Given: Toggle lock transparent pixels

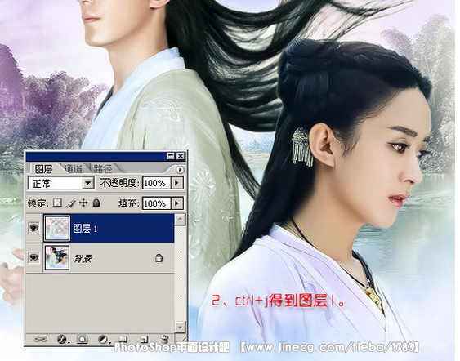Looking at the screenshot, I should [57, 203].
